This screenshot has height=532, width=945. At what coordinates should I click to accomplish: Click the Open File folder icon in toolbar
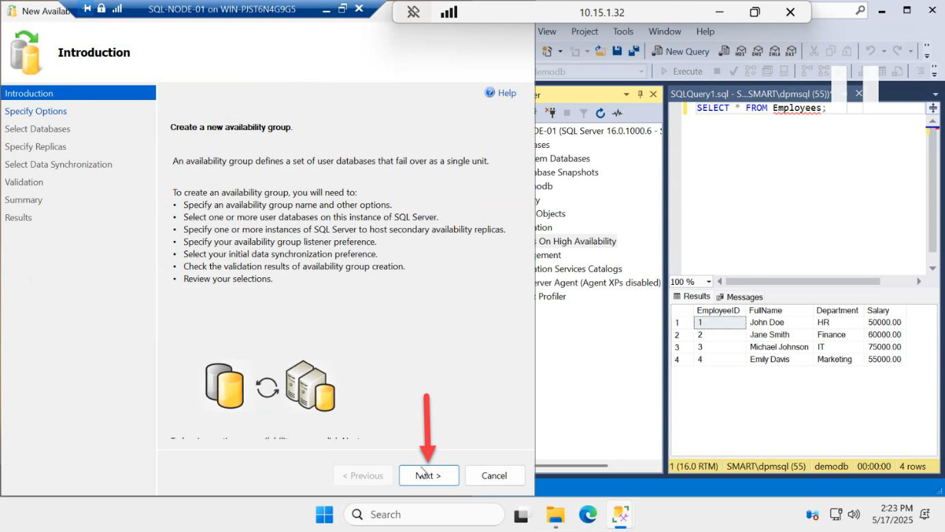600,51
